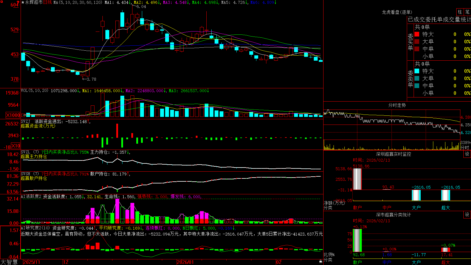471x265 pixels.
Task: Click the X1000 volume scale box
Action: (13, 115)
